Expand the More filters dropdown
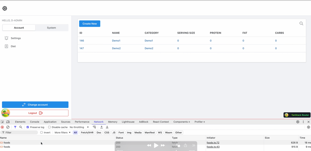The height and width of the screenshot is (151, 311). (x=63, y=133)
